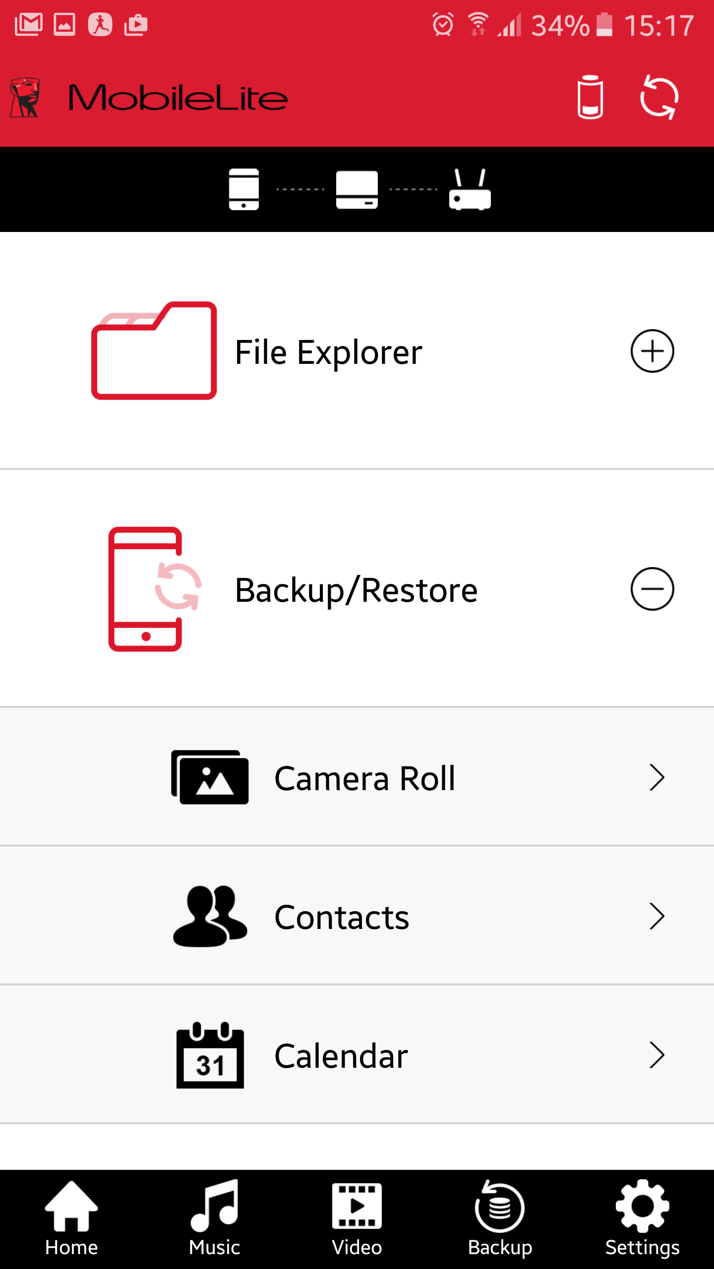This screenshot has width=714, height=1269.
Task: Tap the Kingston logo head icon
Action: click(25, 98)
